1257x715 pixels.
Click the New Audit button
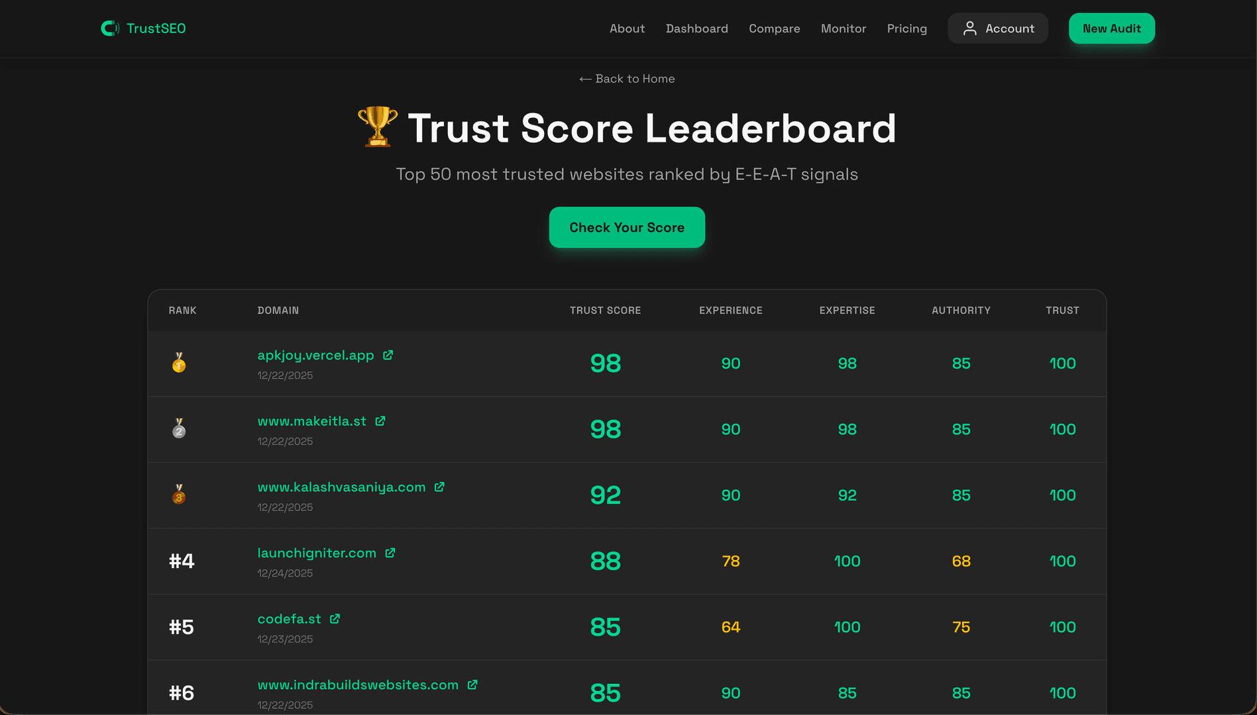pos(1111,28)
